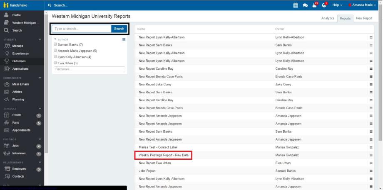The width and height of the screenshot is (383, 190).
Task: Open Appointments in the sidebar
Action: click(21, 130)
